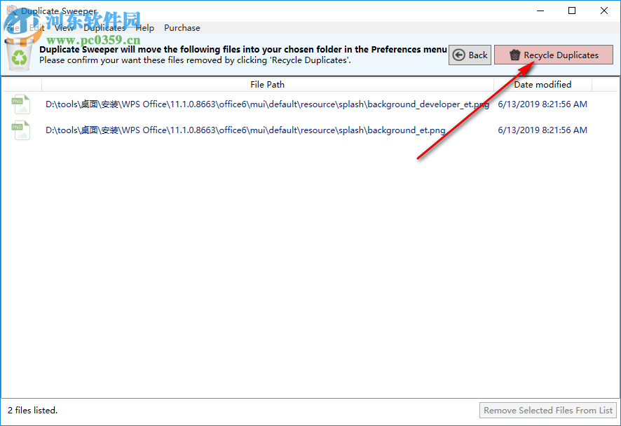Click the Recycle Duplicates button
621x426 pixels.
(553, 55)
